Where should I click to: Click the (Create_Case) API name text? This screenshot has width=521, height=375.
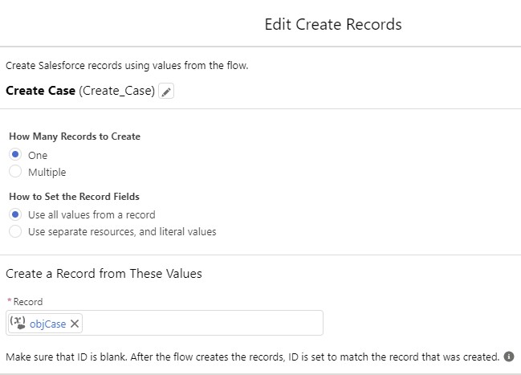pyautogui.click(x=116, y=91)
